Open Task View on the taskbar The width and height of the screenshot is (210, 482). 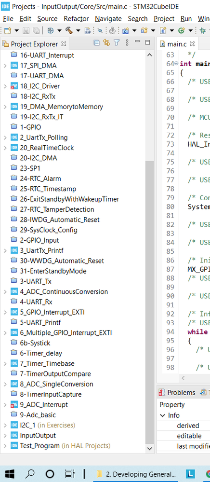tap(70, 474)
